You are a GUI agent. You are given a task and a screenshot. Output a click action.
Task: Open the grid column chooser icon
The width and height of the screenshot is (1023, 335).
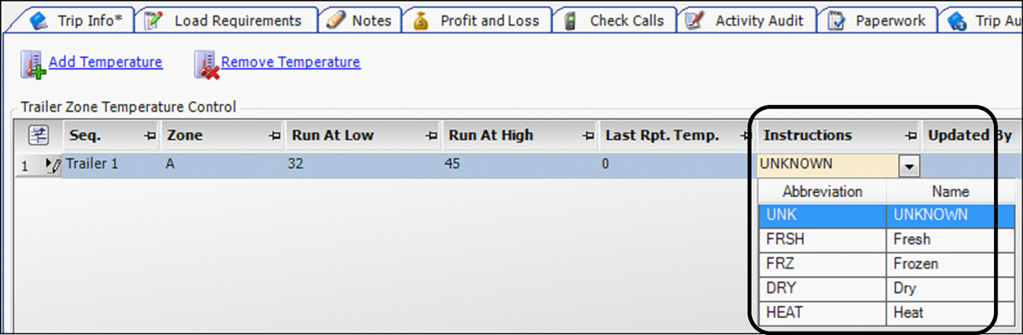(x=39, y=135)
